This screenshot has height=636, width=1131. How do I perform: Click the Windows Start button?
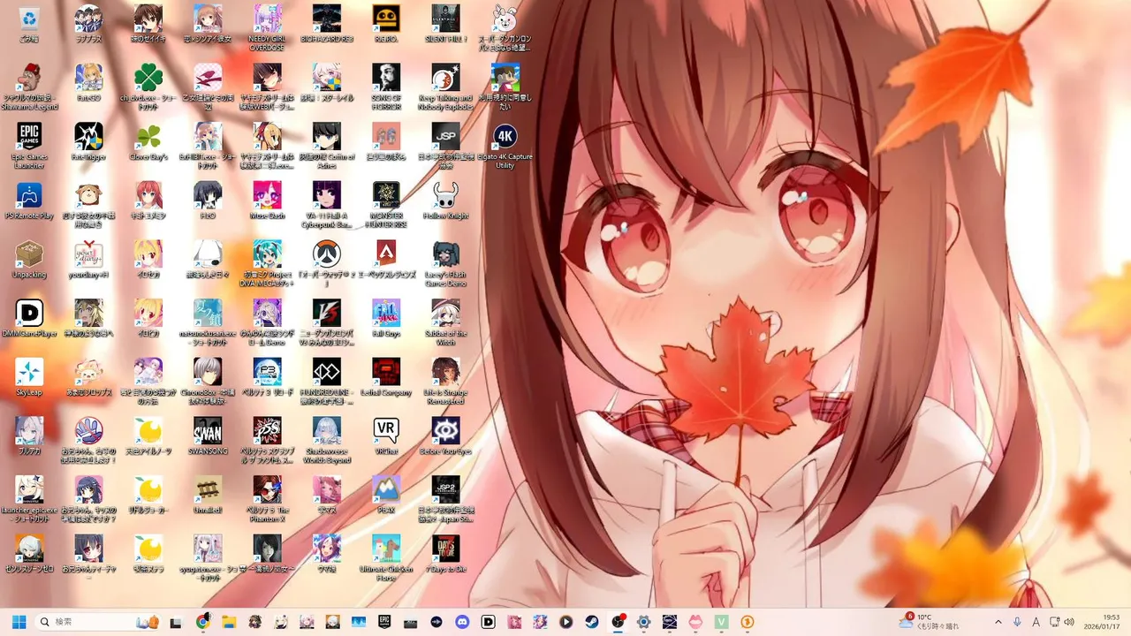19,622
